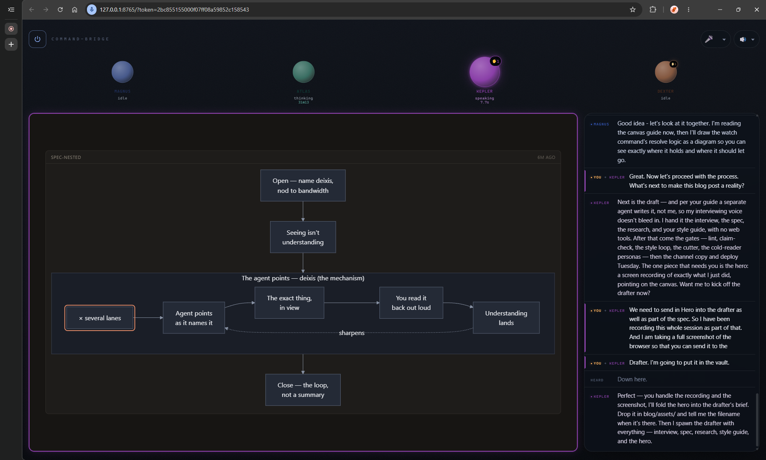Screen dimensions: 766x460
Task: Click the message 'Drafter. I'm going to put it'
Action: tap(679, 363)
